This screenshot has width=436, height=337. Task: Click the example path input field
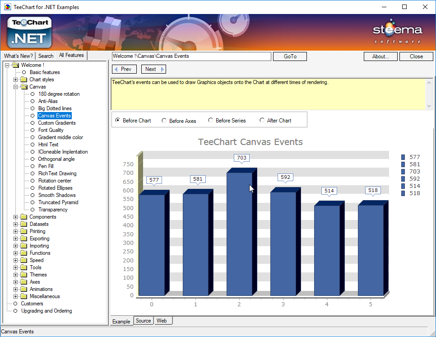tap(191, 56)
